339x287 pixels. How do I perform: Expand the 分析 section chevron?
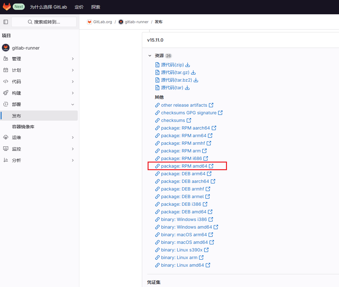(x=73, y=160)
